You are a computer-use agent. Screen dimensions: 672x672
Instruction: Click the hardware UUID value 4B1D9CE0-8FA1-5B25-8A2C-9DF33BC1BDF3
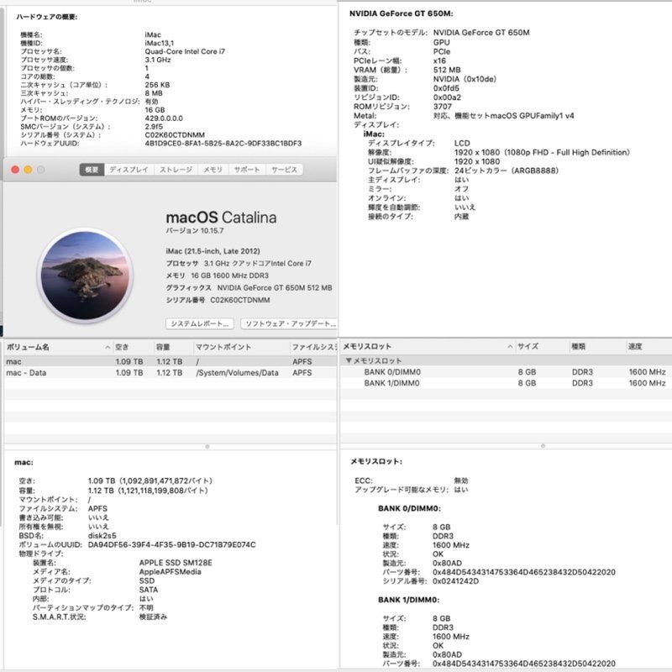click(x=223, y=143)
